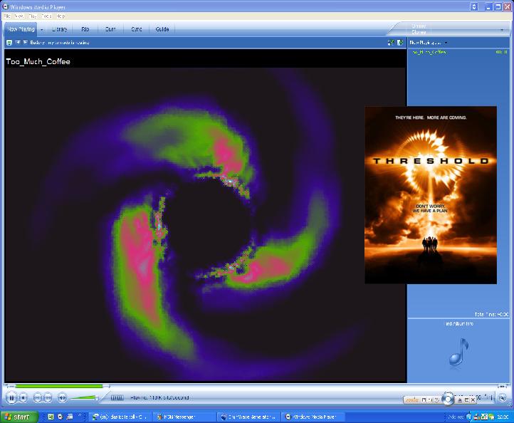The width and height of the screenshot is (514, 423).
Task: Switch player to skin mode
Action: click(x=502, y=398)
